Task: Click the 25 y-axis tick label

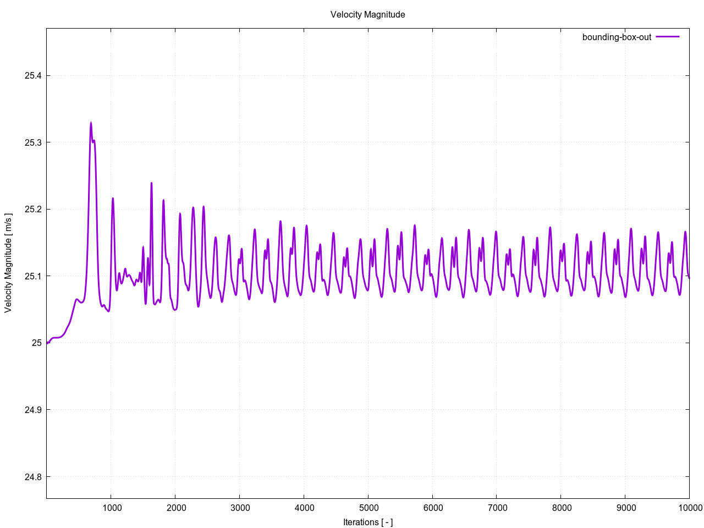Action: coord(36,343)
